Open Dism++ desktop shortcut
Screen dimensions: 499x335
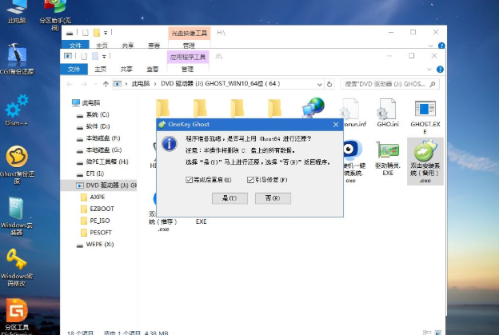point(17,110)
